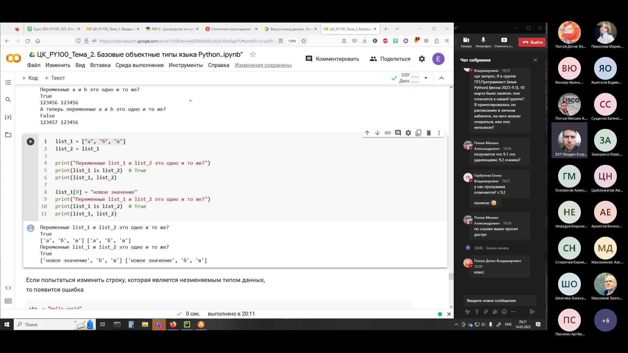This screenshot has width=628, height=353.
Task: Open chat formatting options icon
Action: [467, 312]
